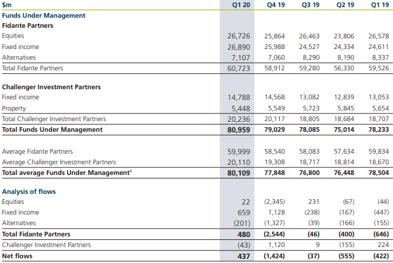Click Average Challenger value 20,110
393x263 pixels.
click(239, 163)
